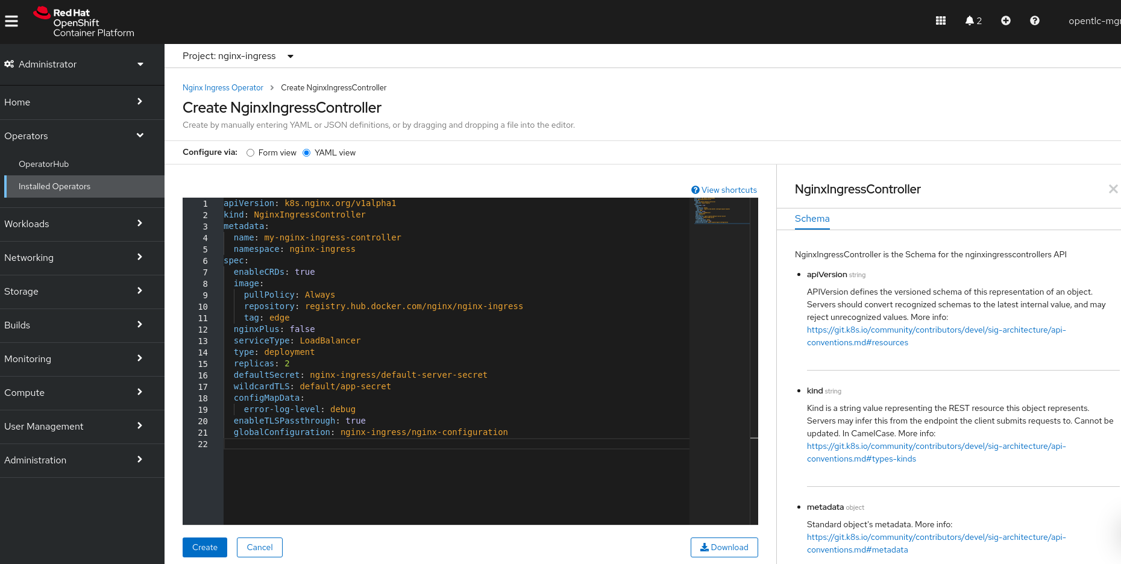Click the YAML editor minimap
This screenshot has height=564, width=1121.
[719, 211]
